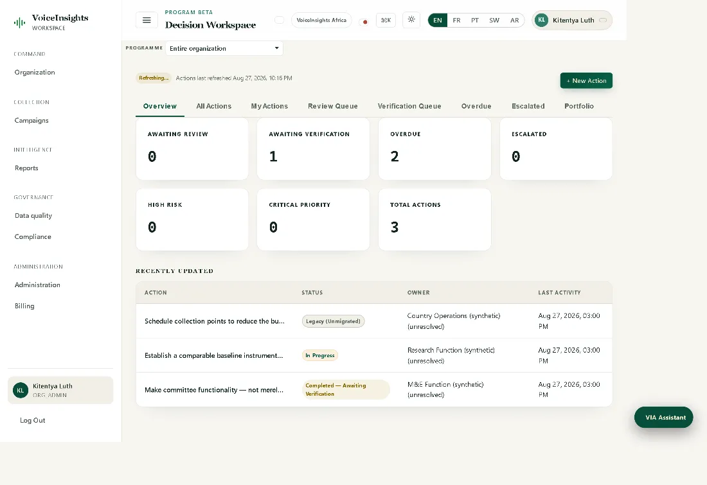Open Data quality in the sidebar
This screenshot has height=485, width=707.
coord(33,215)
